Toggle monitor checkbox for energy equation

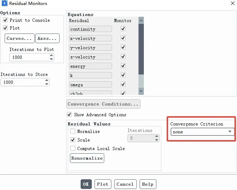[x=123, y=66]
